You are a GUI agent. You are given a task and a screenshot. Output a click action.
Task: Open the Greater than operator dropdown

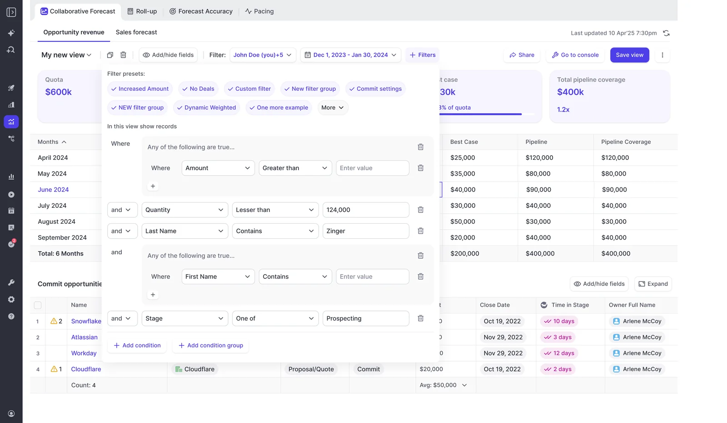pos(295,168)
